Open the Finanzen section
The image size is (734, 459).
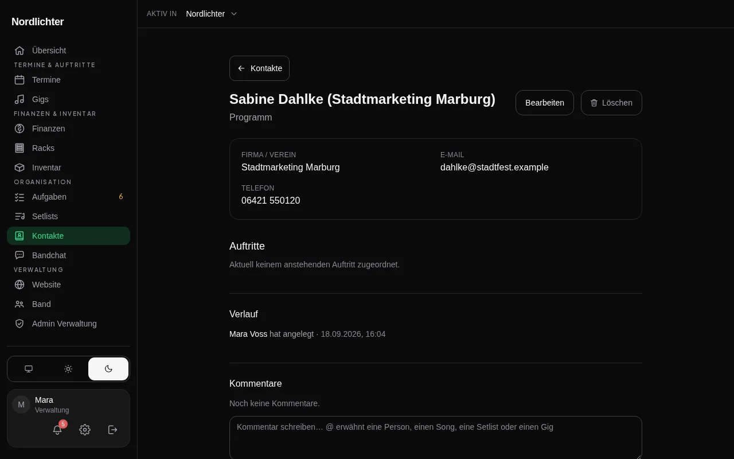[69, 129]
